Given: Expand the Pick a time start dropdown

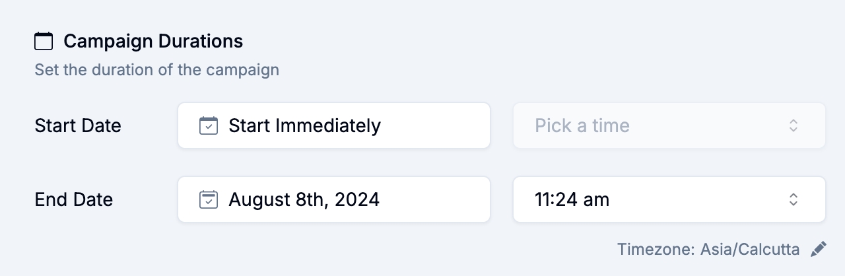Looking at the screenshot, I should click(669, 125).
